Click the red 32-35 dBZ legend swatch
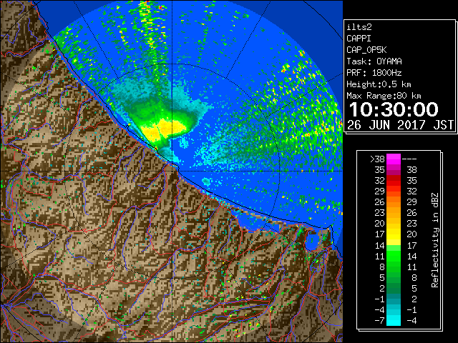This screenshot has height=343, width=458. pos(394,180)
